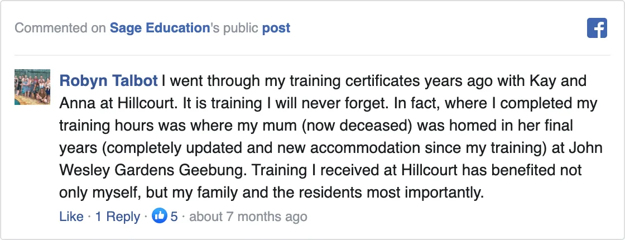Like Robyn Talbot's comment
The image size is (625, 240).
point(71,217)
